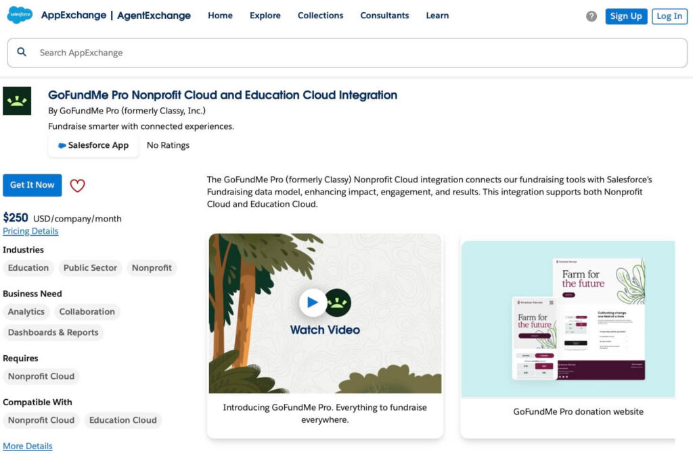
Task: Click Nonprofit Cloud under Requires
Action: click(41, 376)
